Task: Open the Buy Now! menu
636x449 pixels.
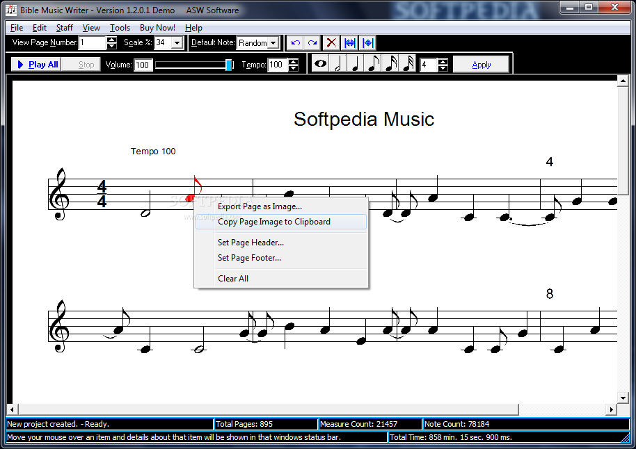Action: pyautogui.click(x=157, y=28)
